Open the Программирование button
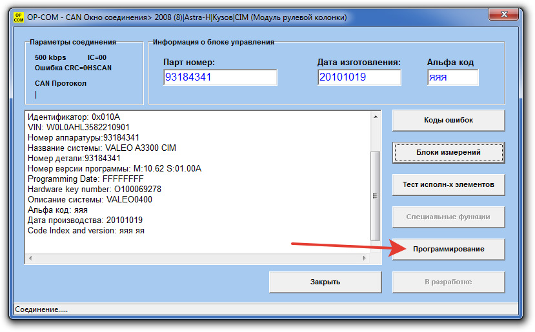 pos(449,249)
